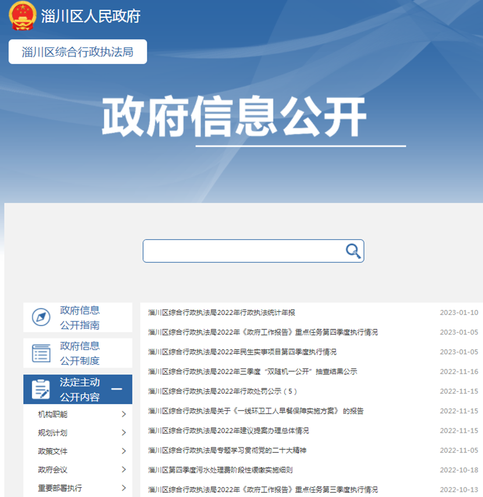Click the 淄川区综合行政执法局 button
Screen dimensions: 483x497
78,52
